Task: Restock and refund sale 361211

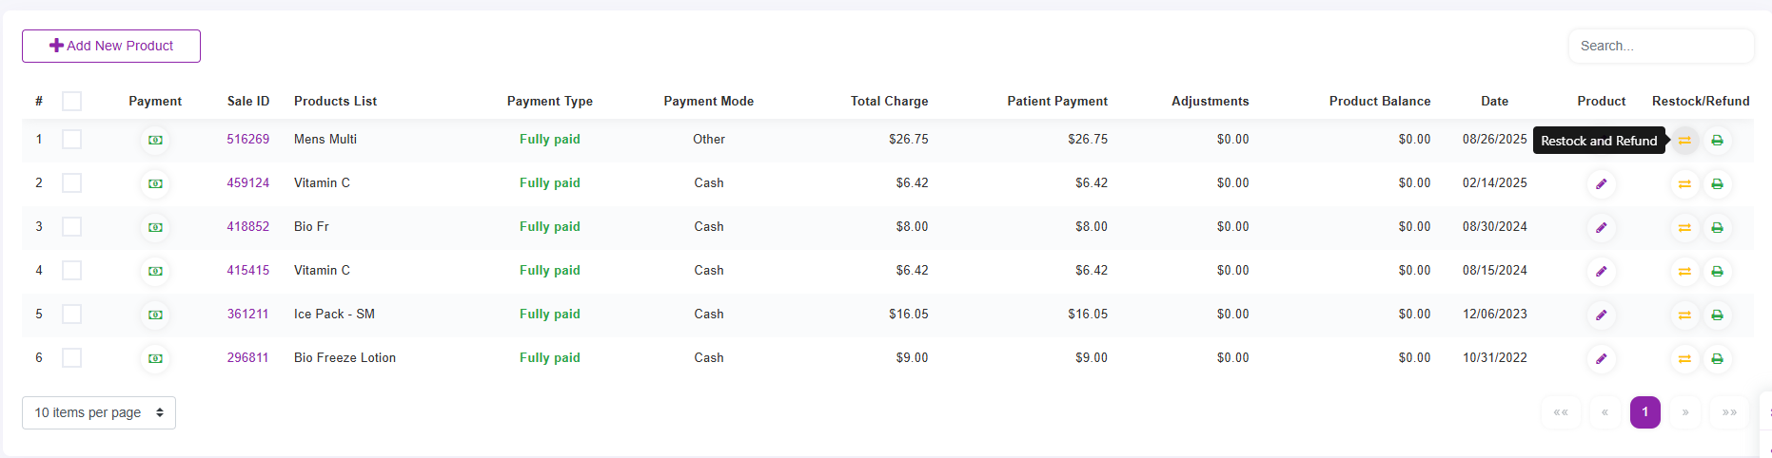Action: [1683, 315]
